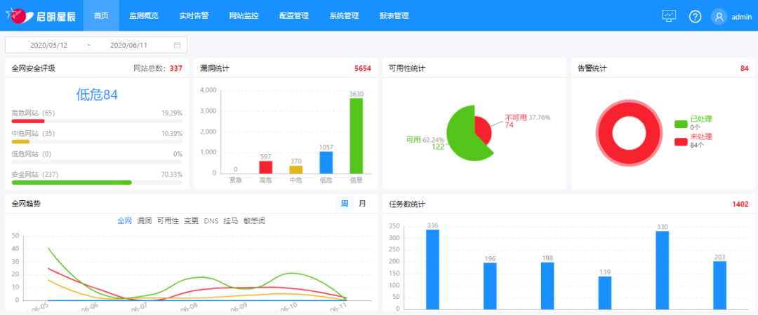Click the red 未处理 legend marker
Image resolution: width=758 pixels, height=315 pixels.
tap(681, 141)
